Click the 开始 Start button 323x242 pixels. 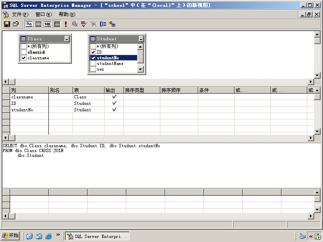point(10,236)
